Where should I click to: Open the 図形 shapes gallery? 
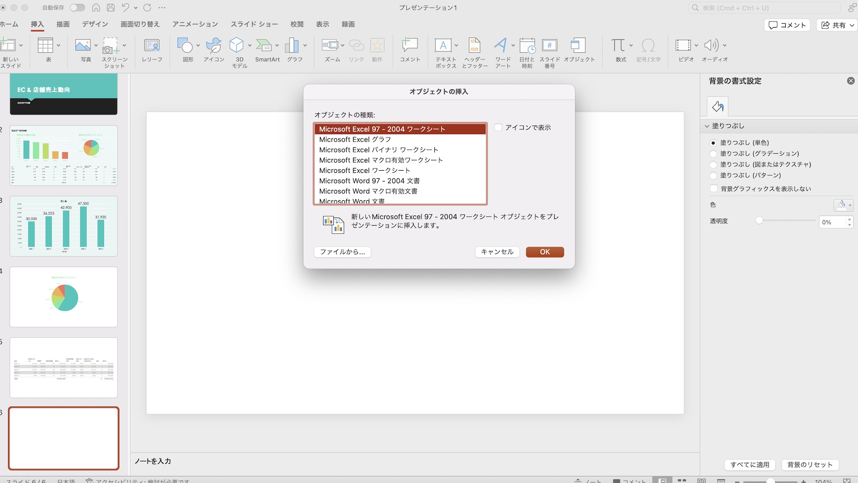point(185,45)
